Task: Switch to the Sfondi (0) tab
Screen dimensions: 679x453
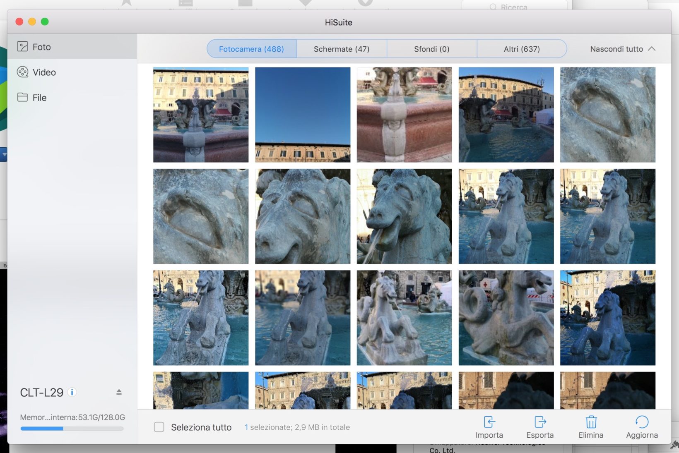Action: click(432, 49)
